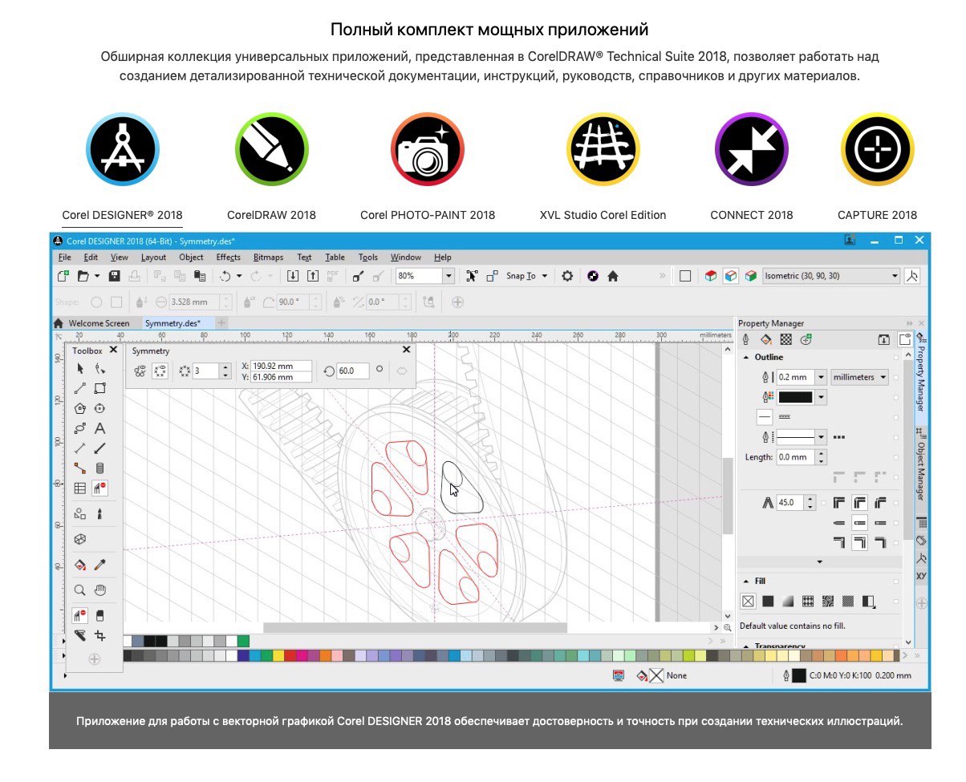This screenshot has height=782, width=966.
Task: Select round corners for the outline
Action: coord(859,503)
